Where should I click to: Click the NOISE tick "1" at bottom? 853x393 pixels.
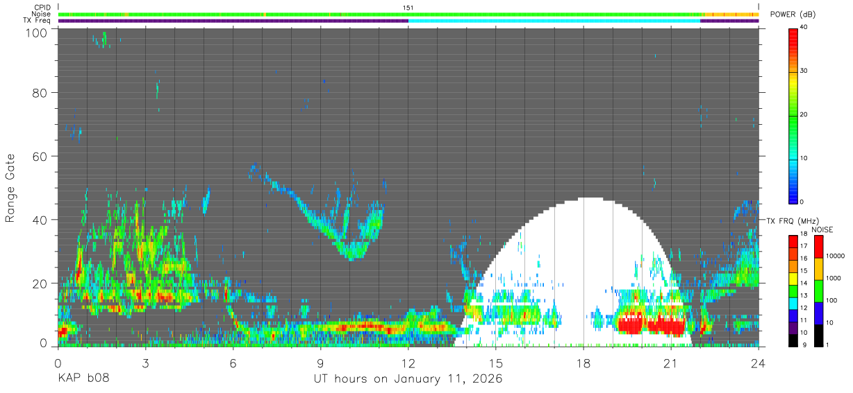[x=829, y=344]
